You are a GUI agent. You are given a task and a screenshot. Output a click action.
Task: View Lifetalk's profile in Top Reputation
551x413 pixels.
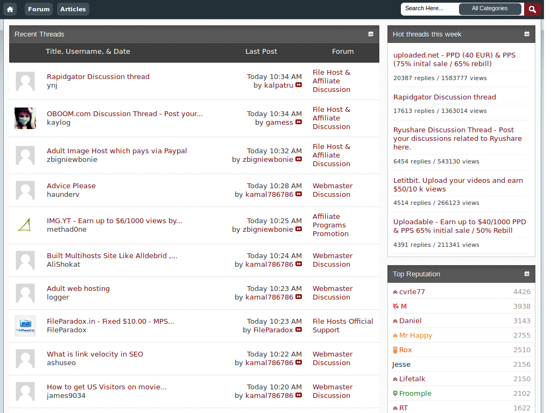[x=412, y=379]
